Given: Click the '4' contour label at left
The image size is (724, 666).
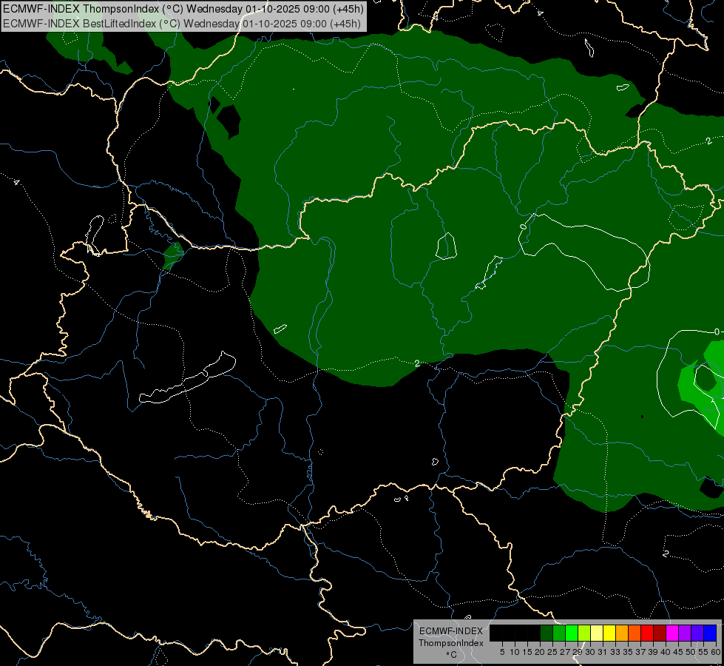Looking at the screenshot, I should click(x=16, y=183).
